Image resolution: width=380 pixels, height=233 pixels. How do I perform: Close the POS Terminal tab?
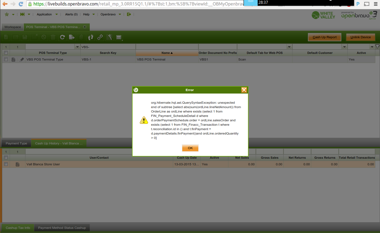click(85, 27)
